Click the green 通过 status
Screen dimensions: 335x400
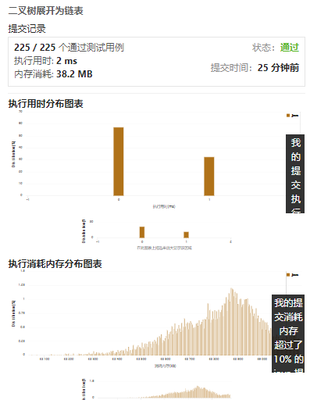(x=290, y=48)
